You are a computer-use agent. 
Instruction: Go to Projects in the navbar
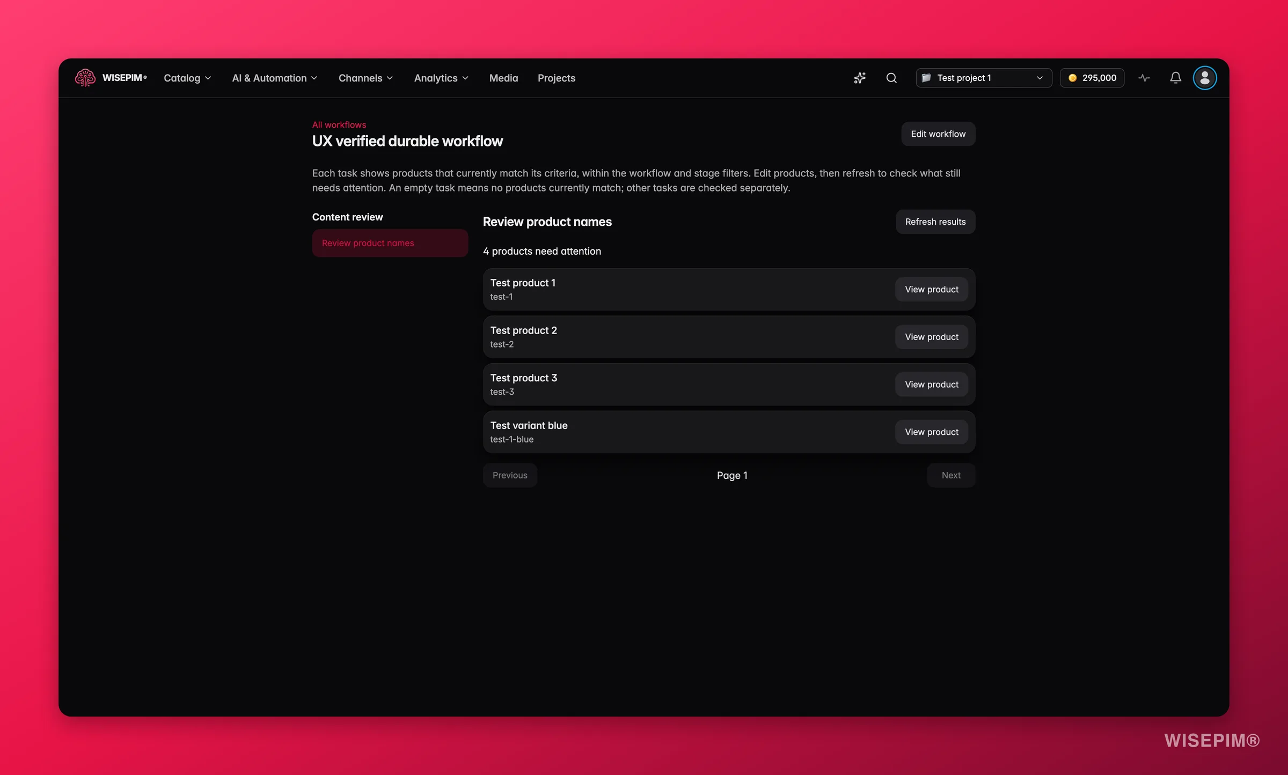557,78
